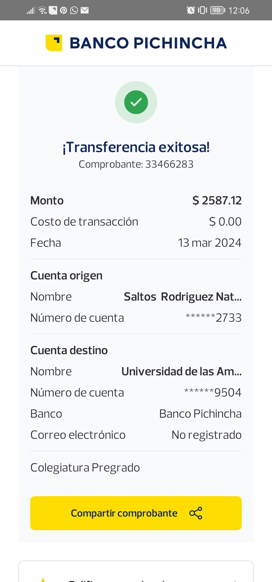The height and width of the screenshot is (582, 272).
Task: Tap the truncated origin name Saltos Rodriguez
Action: pyautogui.click(x=183, y=297)
